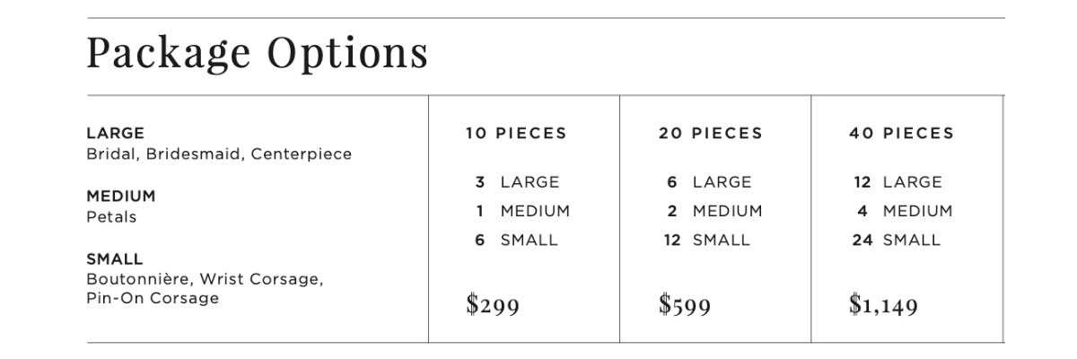1077x359 pixels.
Task: Click 6 SMALL in 10 pieces column
Action: pyautogui.click(x=516, y=240)
